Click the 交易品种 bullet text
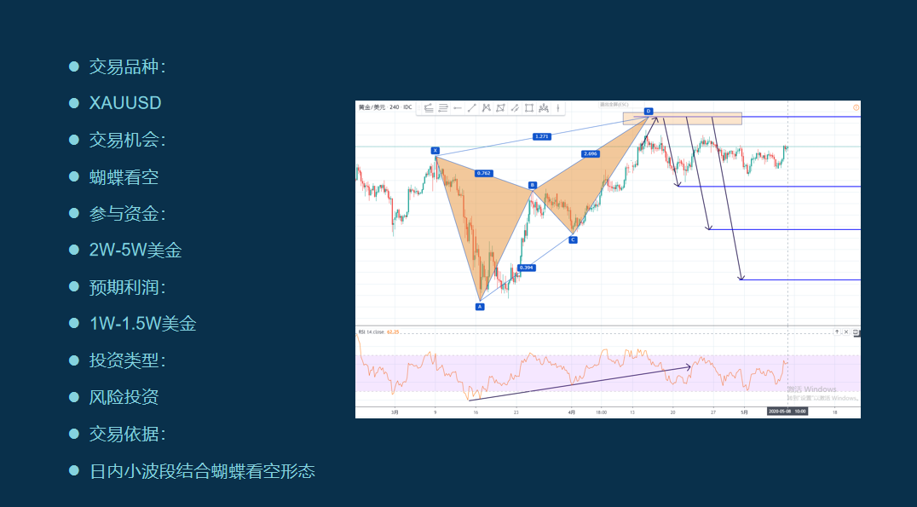 tap(128, 66)
